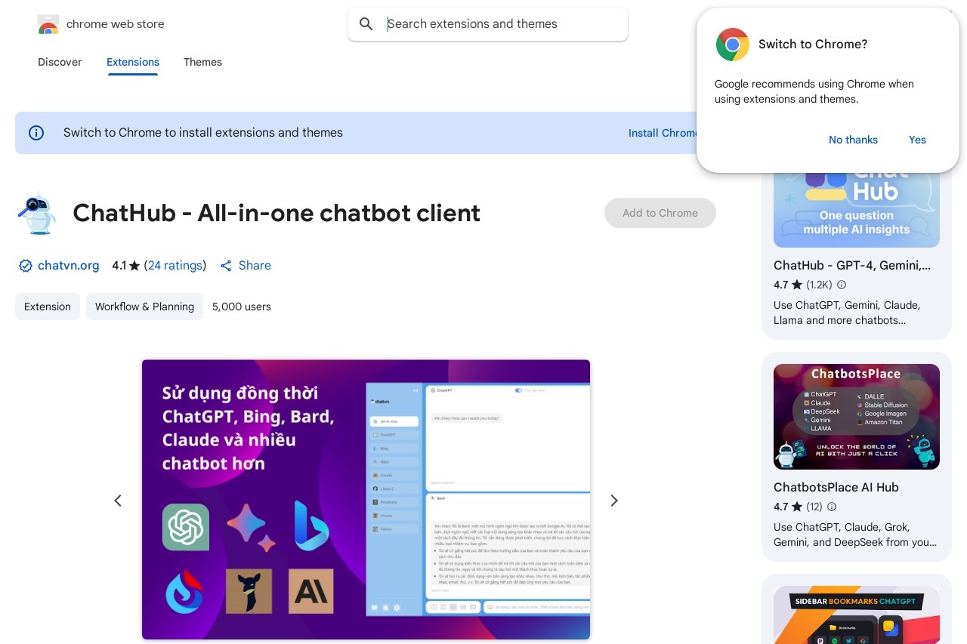Screen dimensions: 967x644
Task: Click the 5,000 users text
Action: click(x=242, y=307)
